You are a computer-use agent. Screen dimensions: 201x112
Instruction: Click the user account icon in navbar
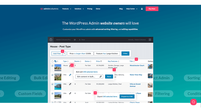(x=142, y=9)
